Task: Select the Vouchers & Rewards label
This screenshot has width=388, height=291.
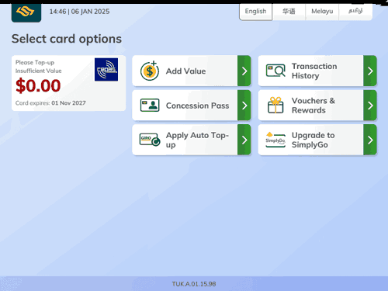Action: [314, 106]
